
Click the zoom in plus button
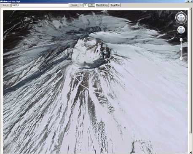[181, 40]
